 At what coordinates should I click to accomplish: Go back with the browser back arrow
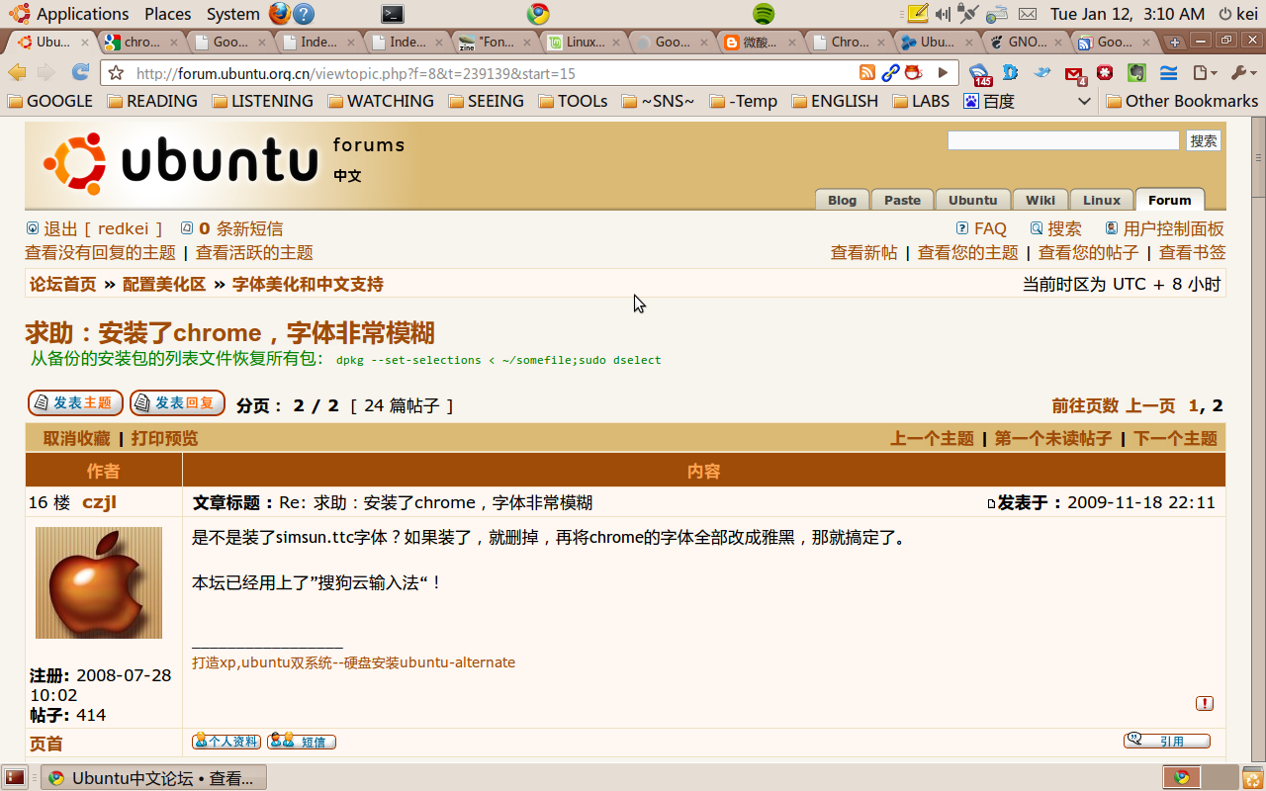(17, 73)
